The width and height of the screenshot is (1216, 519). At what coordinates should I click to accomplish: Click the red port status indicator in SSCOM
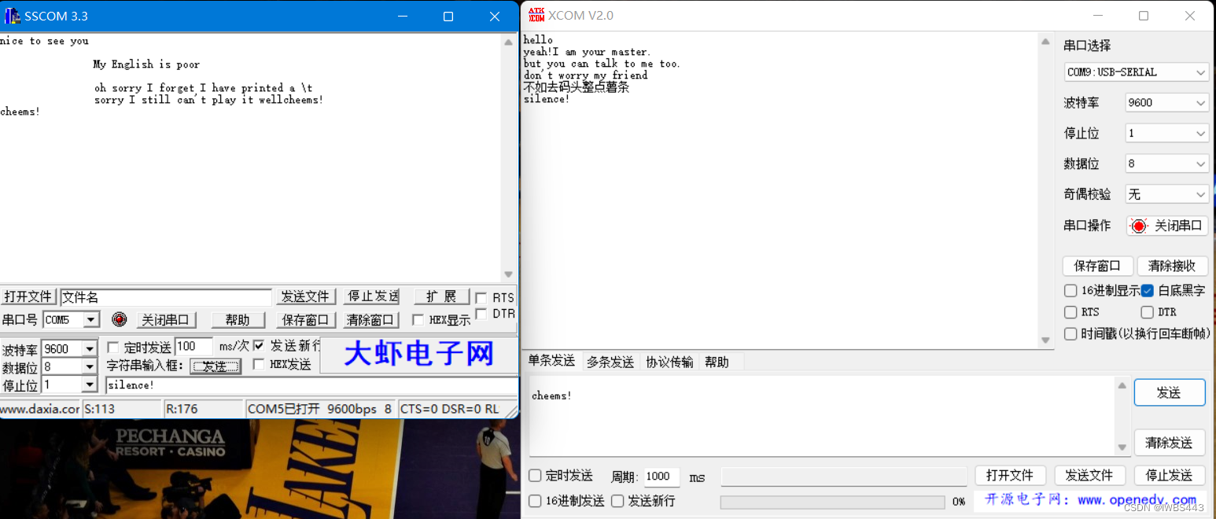click(x=119, y=319)
